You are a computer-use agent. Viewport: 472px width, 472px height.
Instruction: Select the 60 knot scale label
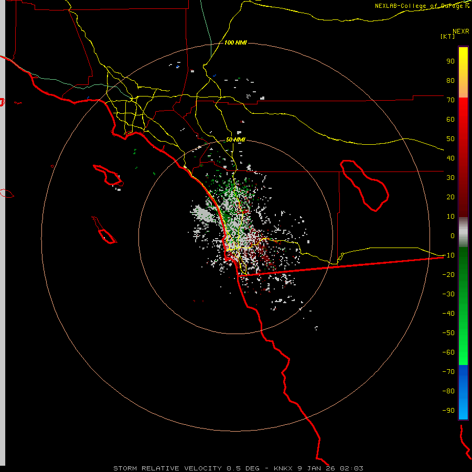point(450,120)
